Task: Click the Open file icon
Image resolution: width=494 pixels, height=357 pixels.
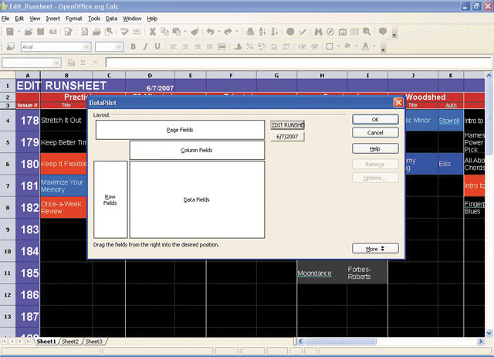Action: (29, 32)
